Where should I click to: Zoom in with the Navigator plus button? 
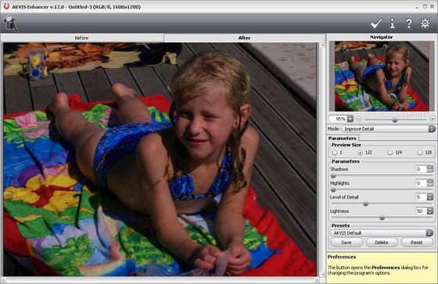(432, 119)
